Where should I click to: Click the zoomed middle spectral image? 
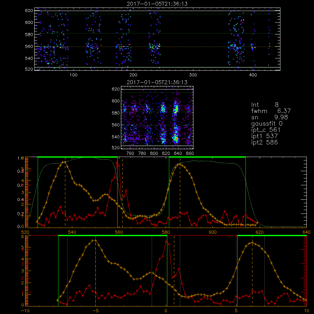pos(157,117)
